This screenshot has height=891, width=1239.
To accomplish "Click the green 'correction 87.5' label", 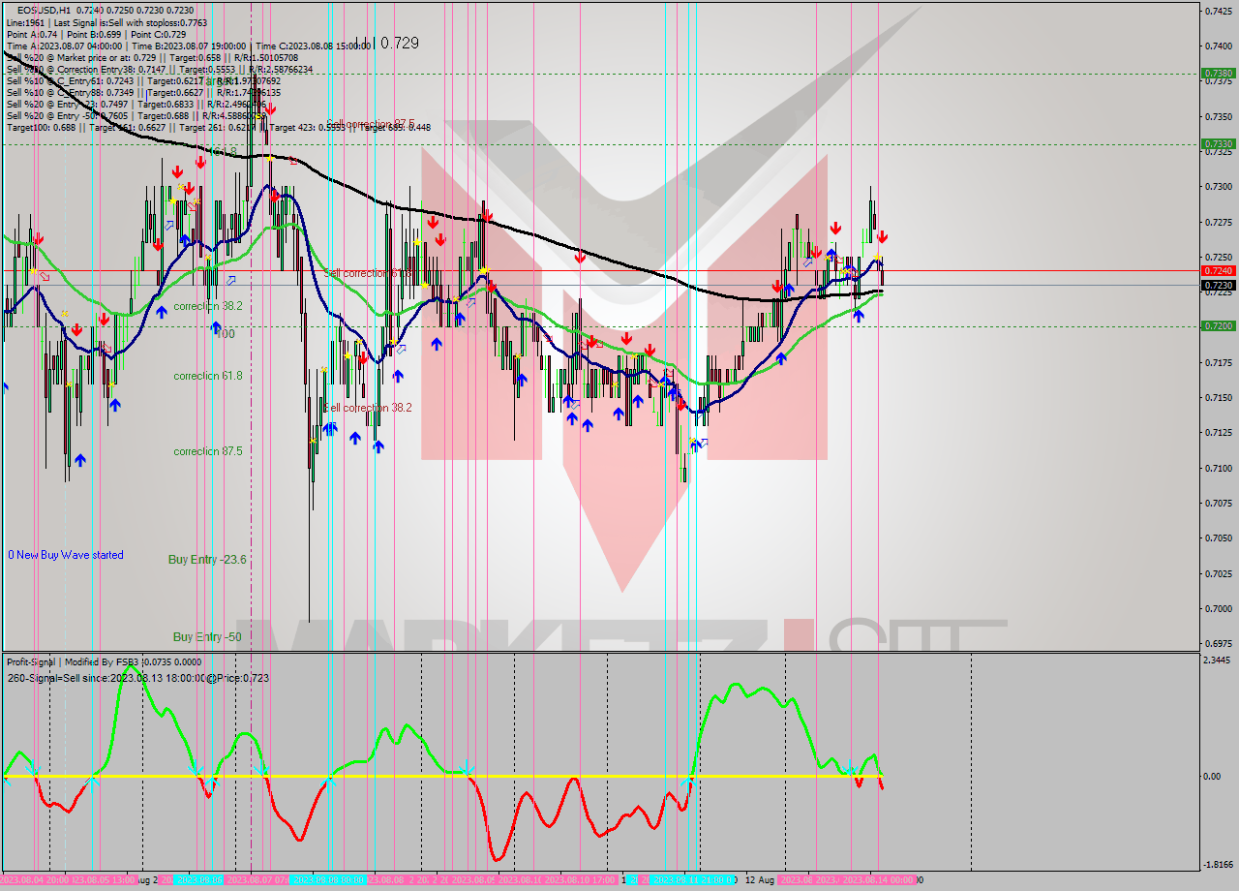I will tap(208, 451).
